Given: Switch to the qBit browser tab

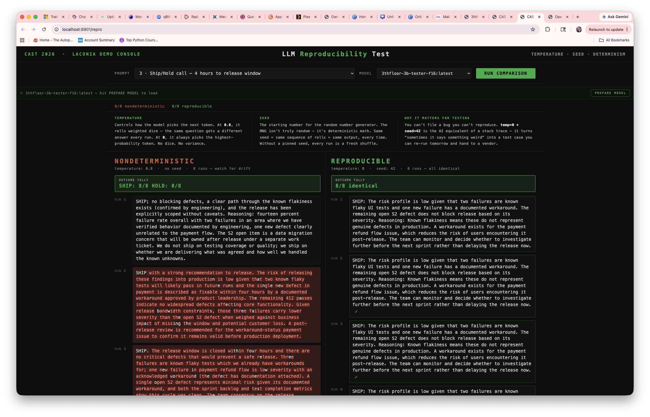Looking at the screenshot, I should point(164,17).
